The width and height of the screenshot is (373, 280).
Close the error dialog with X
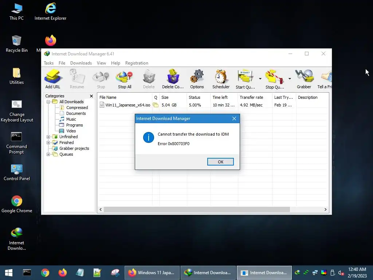(234, 118)
